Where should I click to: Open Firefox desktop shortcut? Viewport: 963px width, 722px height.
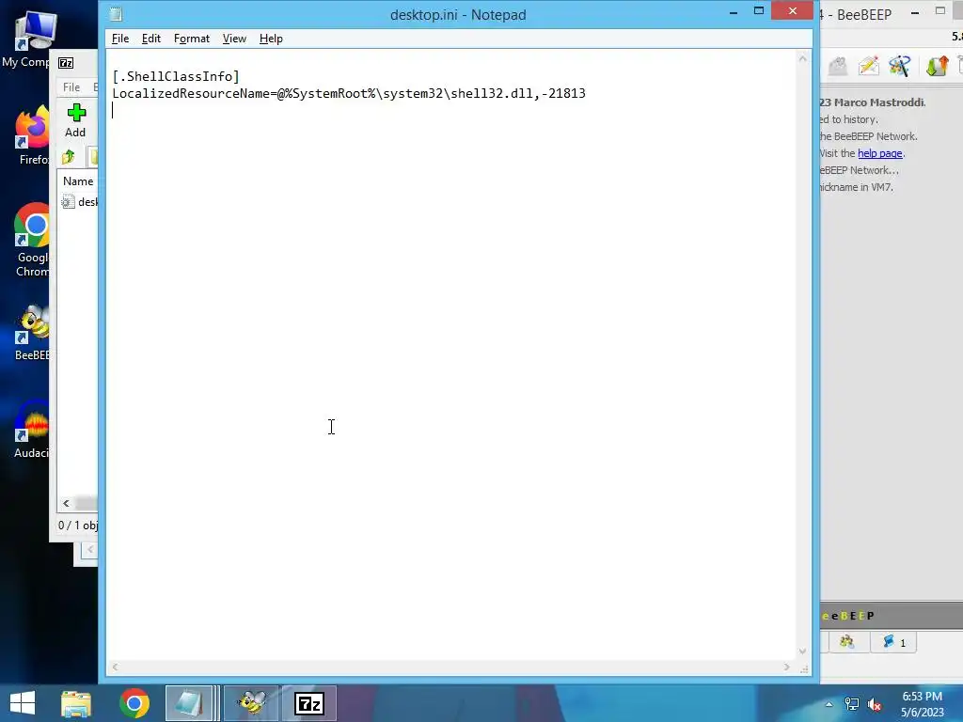tap(32, 136)
